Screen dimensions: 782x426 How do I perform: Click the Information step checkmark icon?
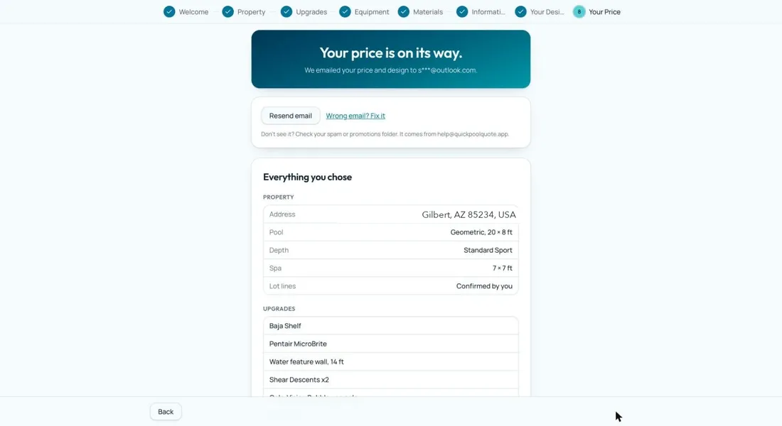[x=462, y=12]
